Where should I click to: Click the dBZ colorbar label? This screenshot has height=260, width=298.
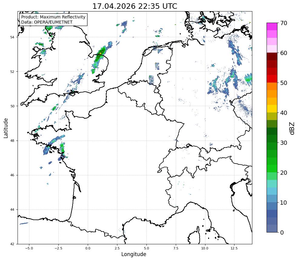tap(292, 128)
